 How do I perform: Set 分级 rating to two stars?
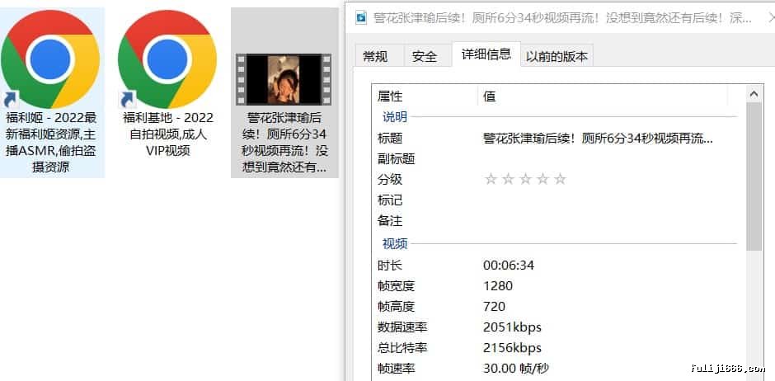(508, 179)
